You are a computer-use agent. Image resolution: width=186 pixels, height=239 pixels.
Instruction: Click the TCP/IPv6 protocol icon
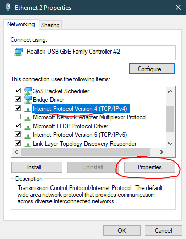tap(28, 135)
